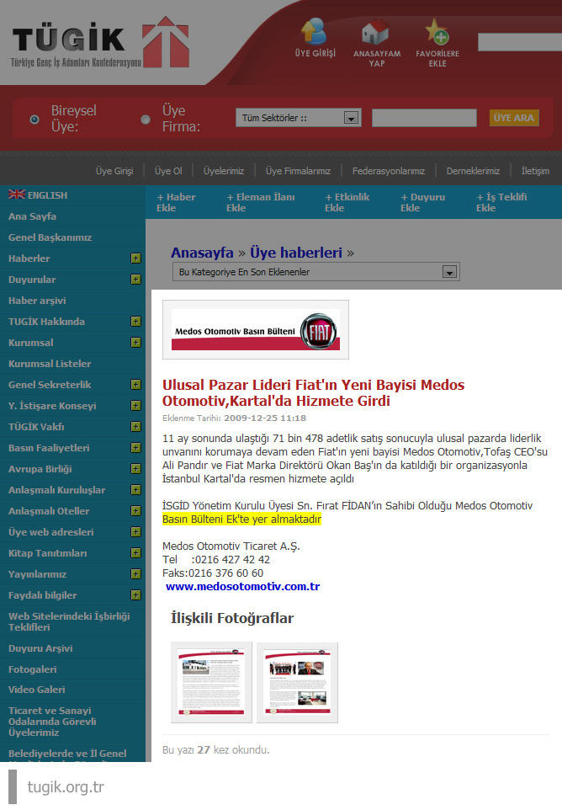Expand the Üye web adresleri submenu

[x=135, y=532]
